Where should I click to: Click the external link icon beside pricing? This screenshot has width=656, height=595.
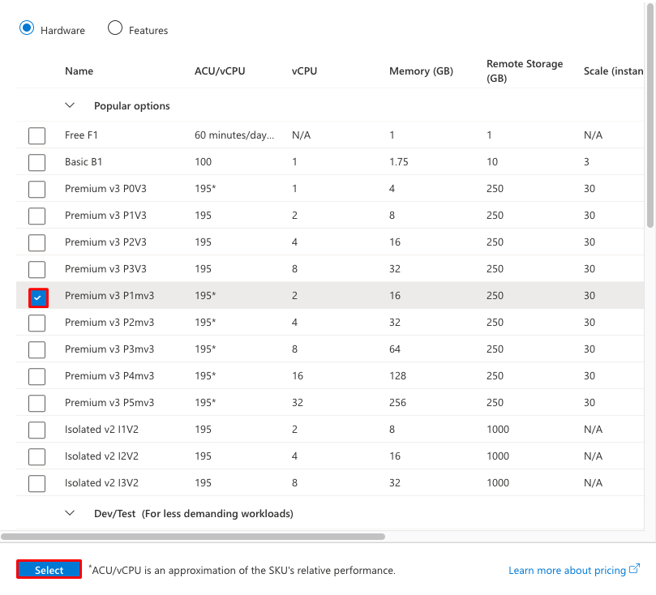click(634, 569)
